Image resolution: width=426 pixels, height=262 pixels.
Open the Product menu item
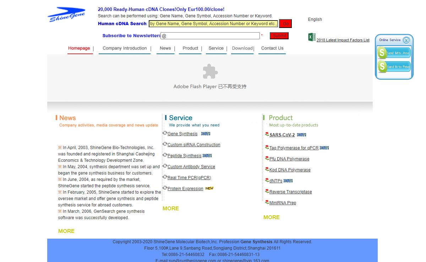pyautogui.click(x=190, y=48)
